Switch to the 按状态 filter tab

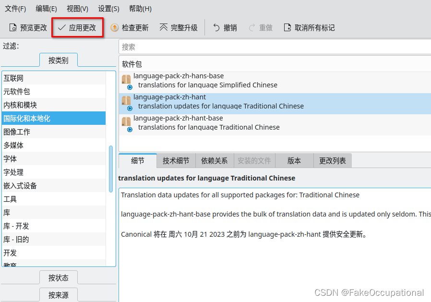pos(59,278)
